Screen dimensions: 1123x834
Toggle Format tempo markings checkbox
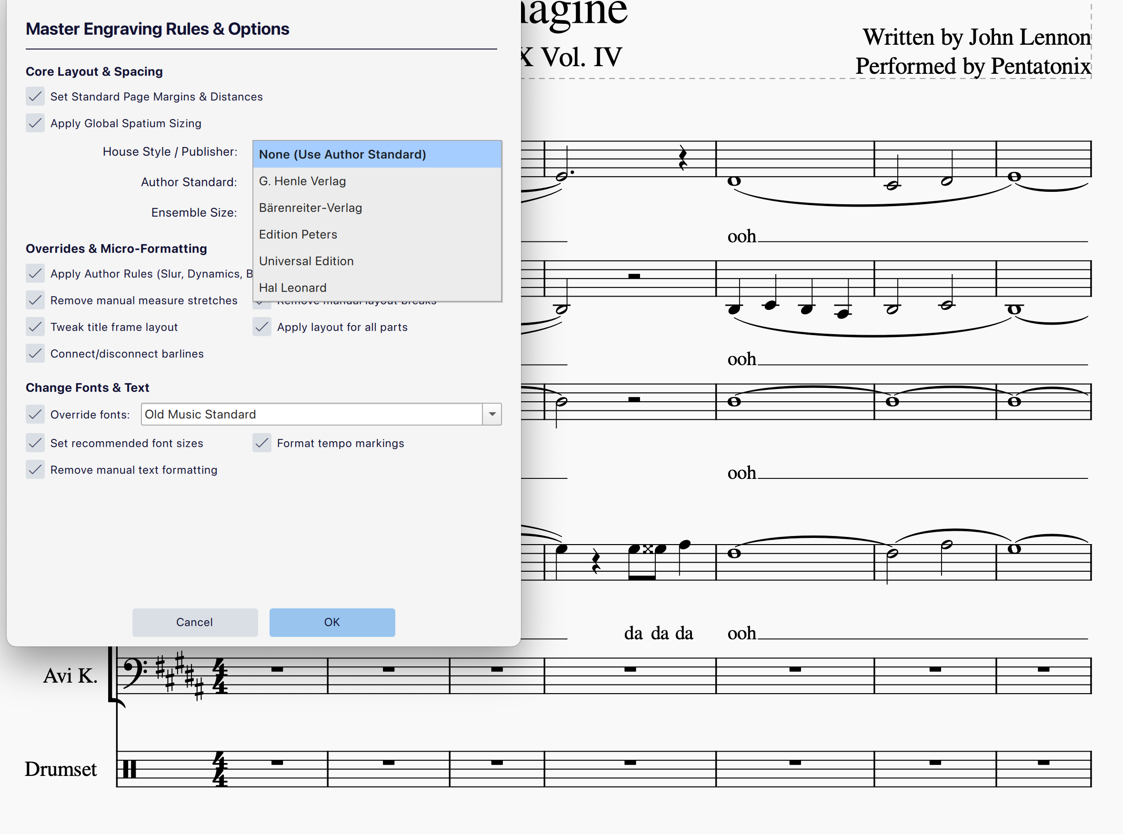[x=262, y=443]
